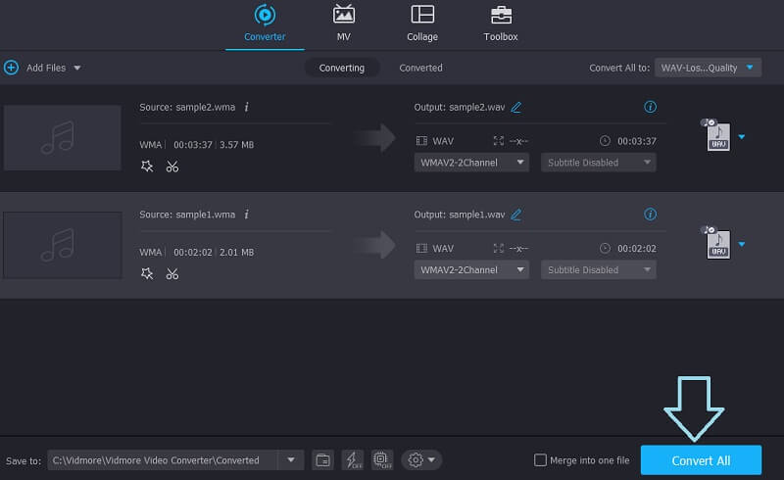This screenshot has width=784, height=480.
Task: Select the sample1.wma thumbnail
Action: (x=63, y=244)
